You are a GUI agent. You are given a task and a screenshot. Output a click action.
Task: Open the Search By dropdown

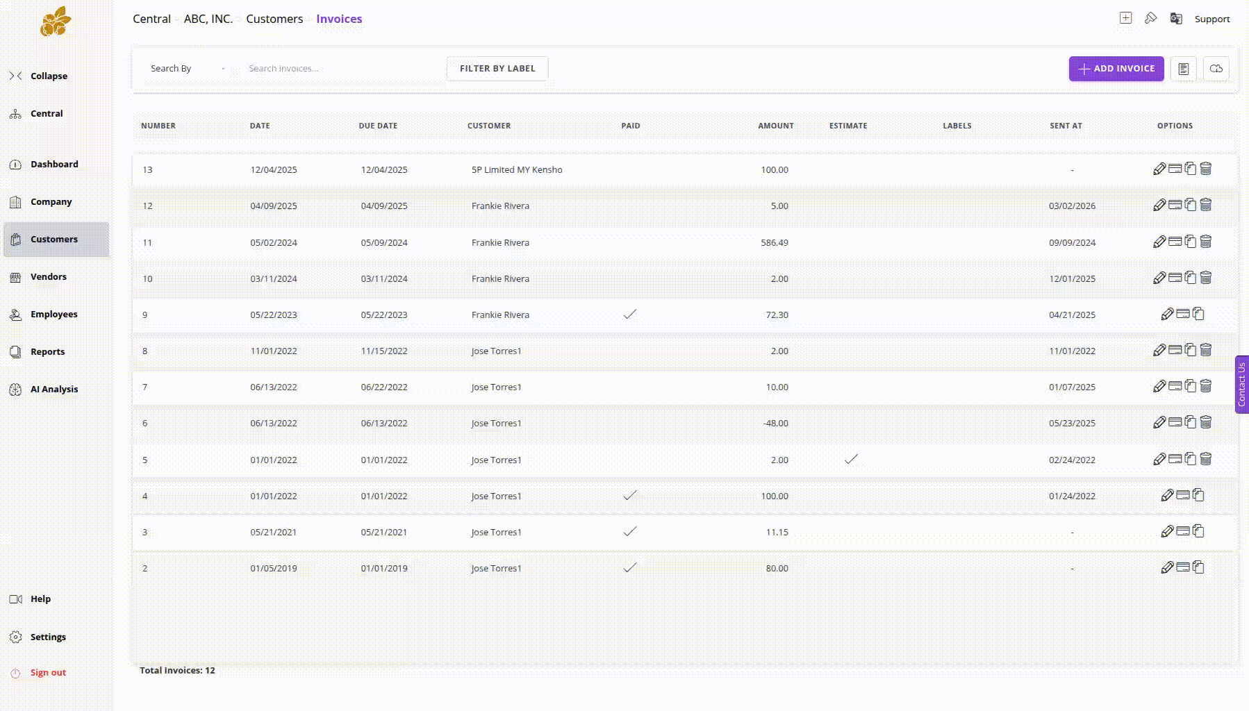pos(186,68)
